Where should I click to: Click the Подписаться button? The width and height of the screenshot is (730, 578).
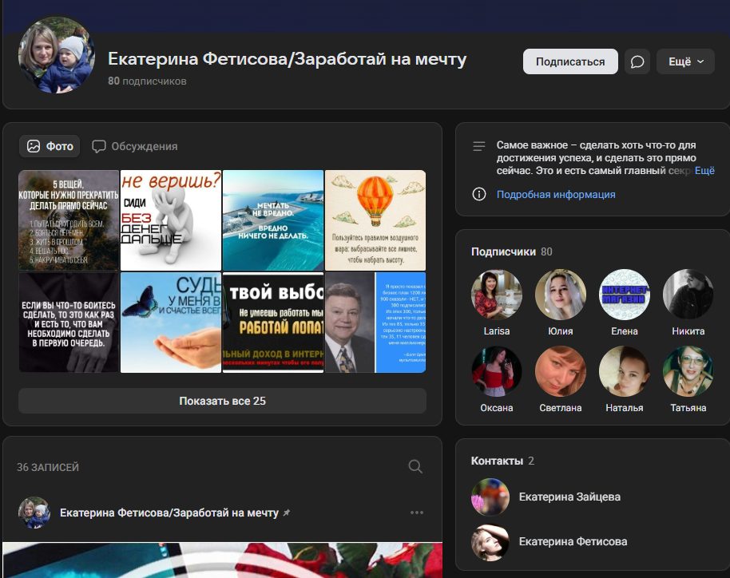point(569,60)
